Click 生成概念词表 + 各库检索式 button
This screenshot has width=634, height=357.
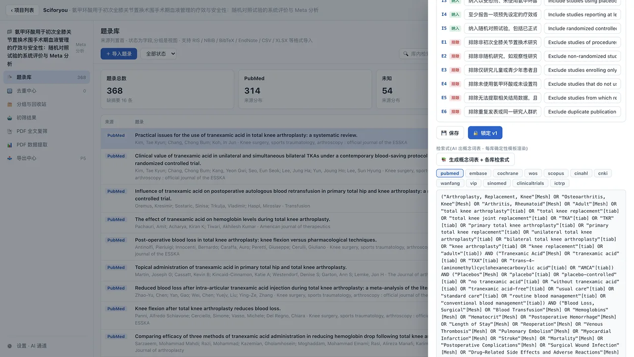[x=475, y=160]
